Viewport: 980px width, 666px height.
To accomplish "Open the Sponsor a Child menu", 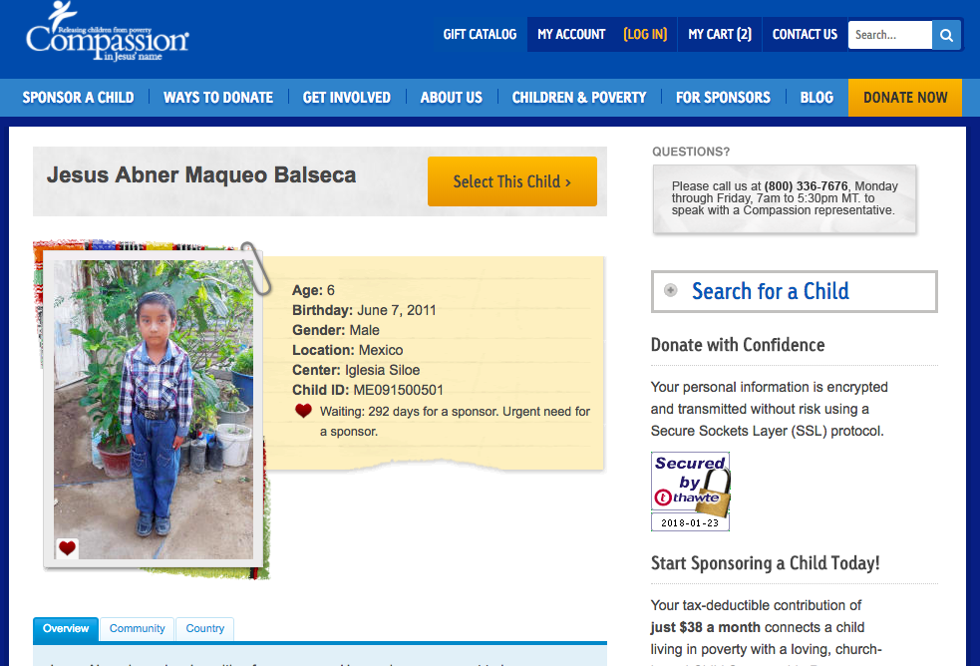I will pyautogui.click(x=78, y=98).
